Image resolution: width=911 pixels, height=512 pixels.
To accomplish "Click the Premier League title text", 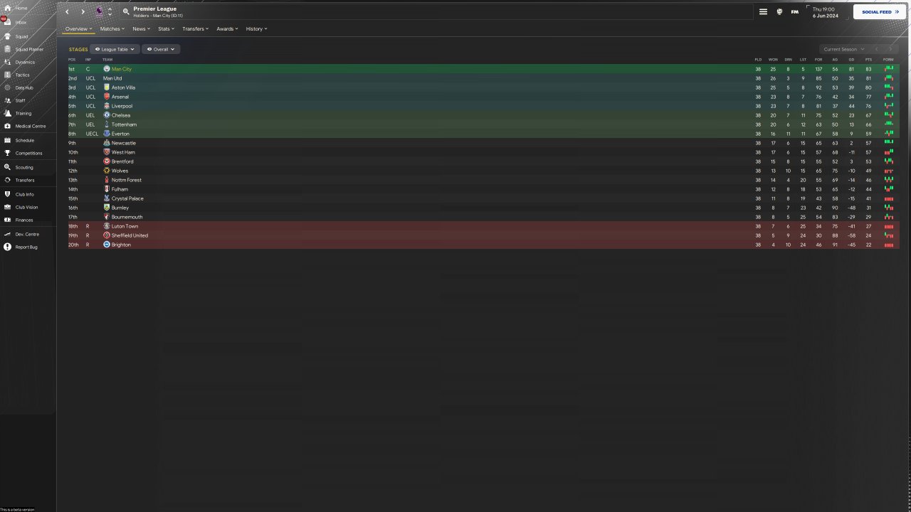I will point(154,9).
